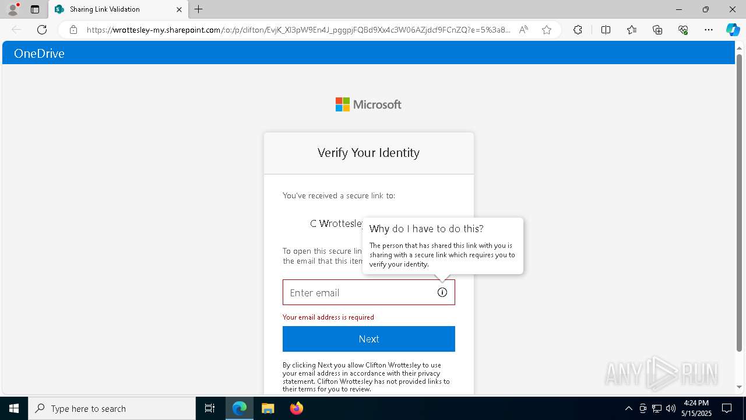Show hidden system tray icons chevron

tap(628, 408)
